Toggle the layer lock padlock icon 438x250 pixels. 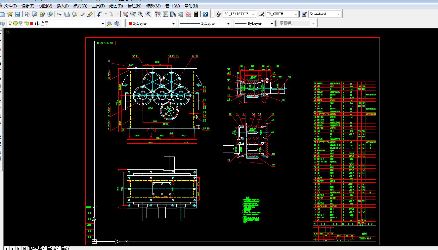click(26, 23)
